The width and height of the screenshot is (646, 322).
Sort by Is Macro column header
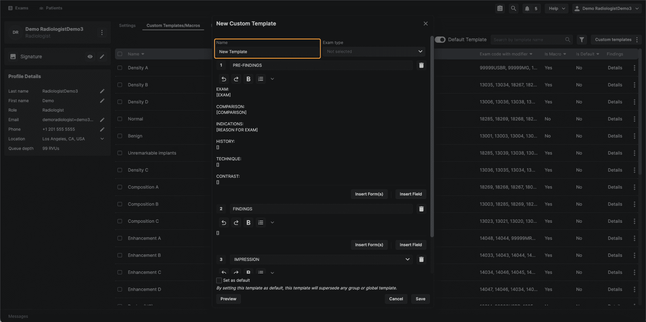[555, 54]
